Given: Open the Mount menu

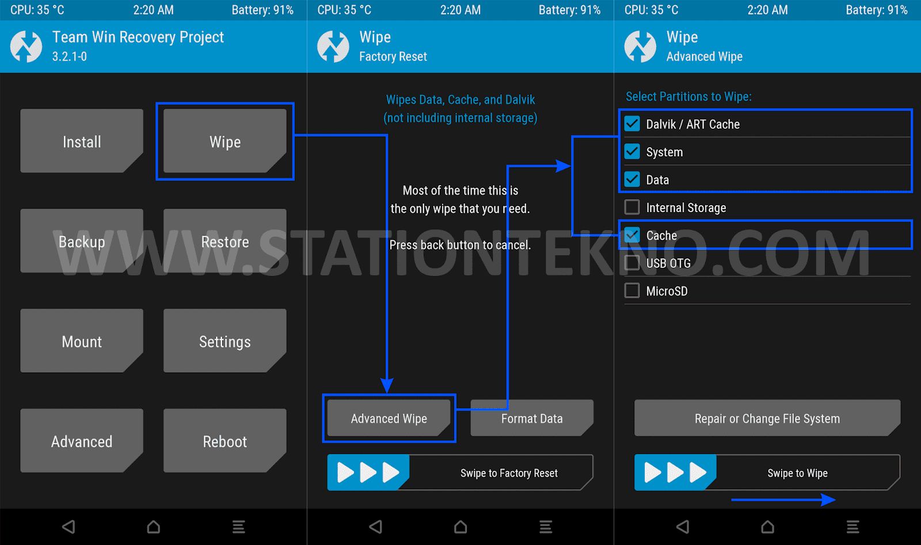Looking at the screenshot, I should click(82, 341).
